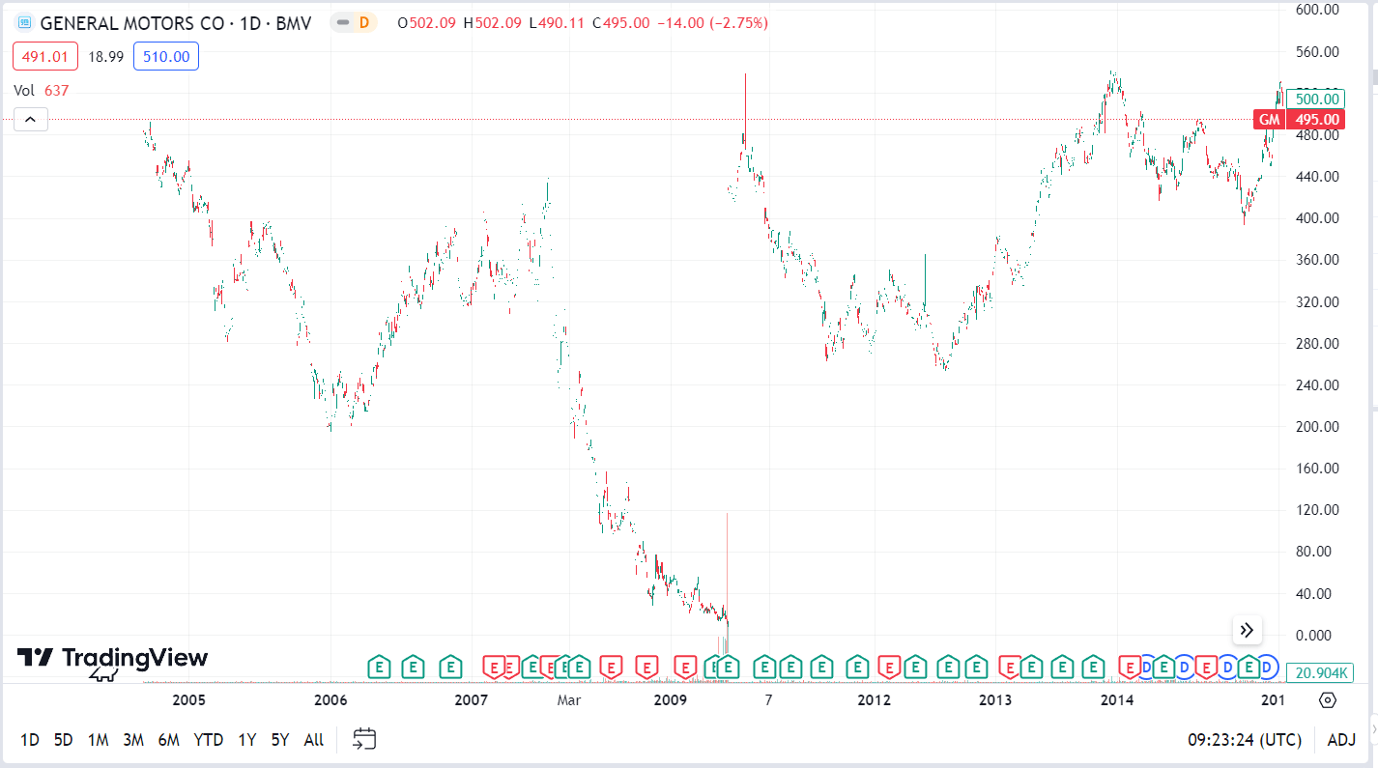Toggle ADJ adjusted data setting
1378x768 pixels.
(x=1341, y=740)
